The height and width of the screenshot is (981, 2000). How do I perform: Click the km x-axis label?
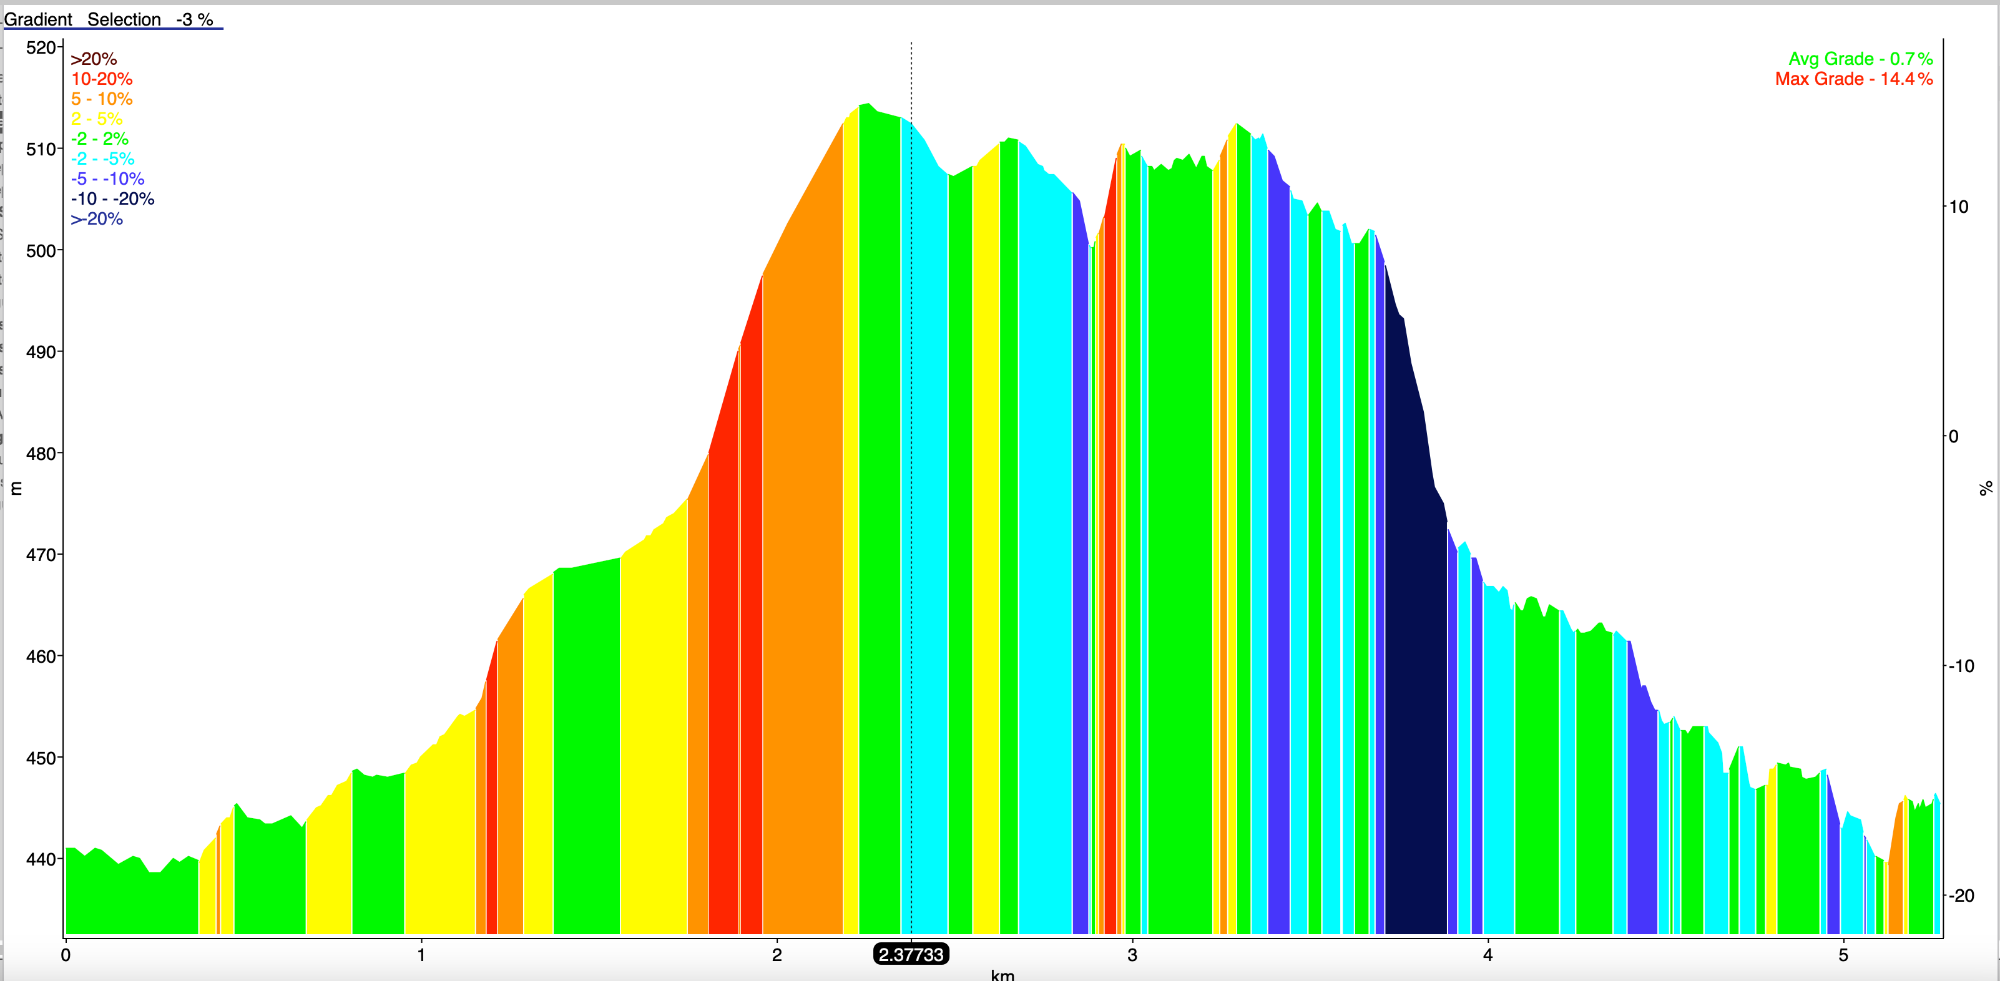point(1002,974)
